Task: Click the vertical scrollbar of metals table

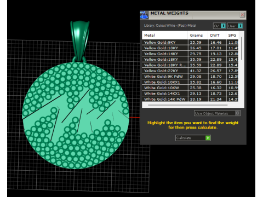Action: pyautogui.click(x=242, y=49)
